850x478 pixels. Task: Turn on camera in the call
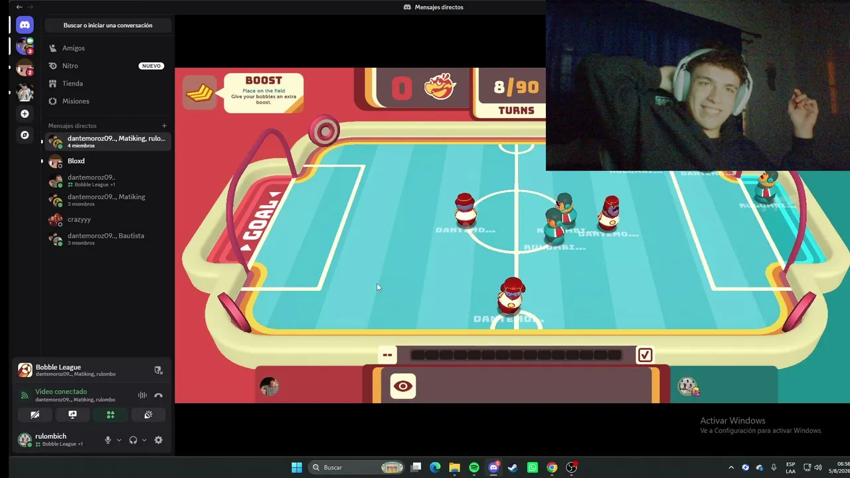pos(35,415)
